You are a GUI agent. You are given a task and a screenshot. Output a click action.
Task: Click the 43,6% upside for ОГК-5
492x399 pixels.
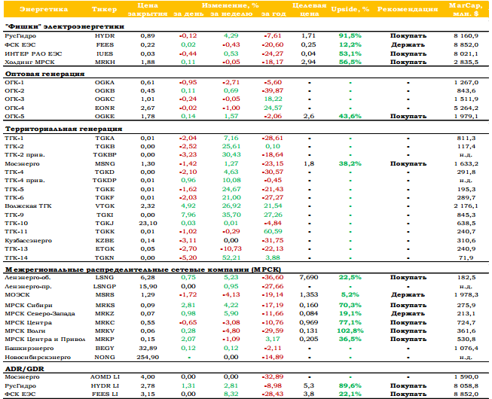pyautogui.click(x=350, y=116)
